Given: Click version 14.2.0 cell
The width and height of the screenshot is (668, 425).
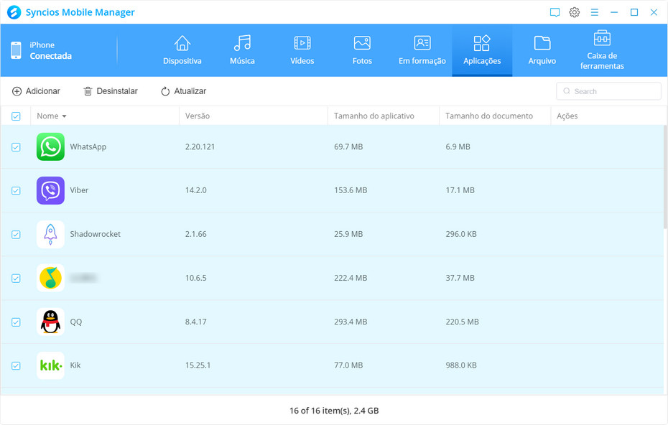Looking at the screenshot, I should (195, 190).
